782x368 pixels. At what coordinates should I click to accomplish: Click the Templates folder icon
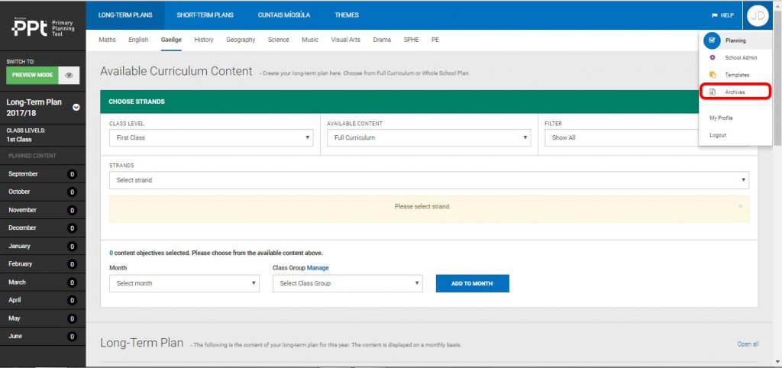[713, 75]
